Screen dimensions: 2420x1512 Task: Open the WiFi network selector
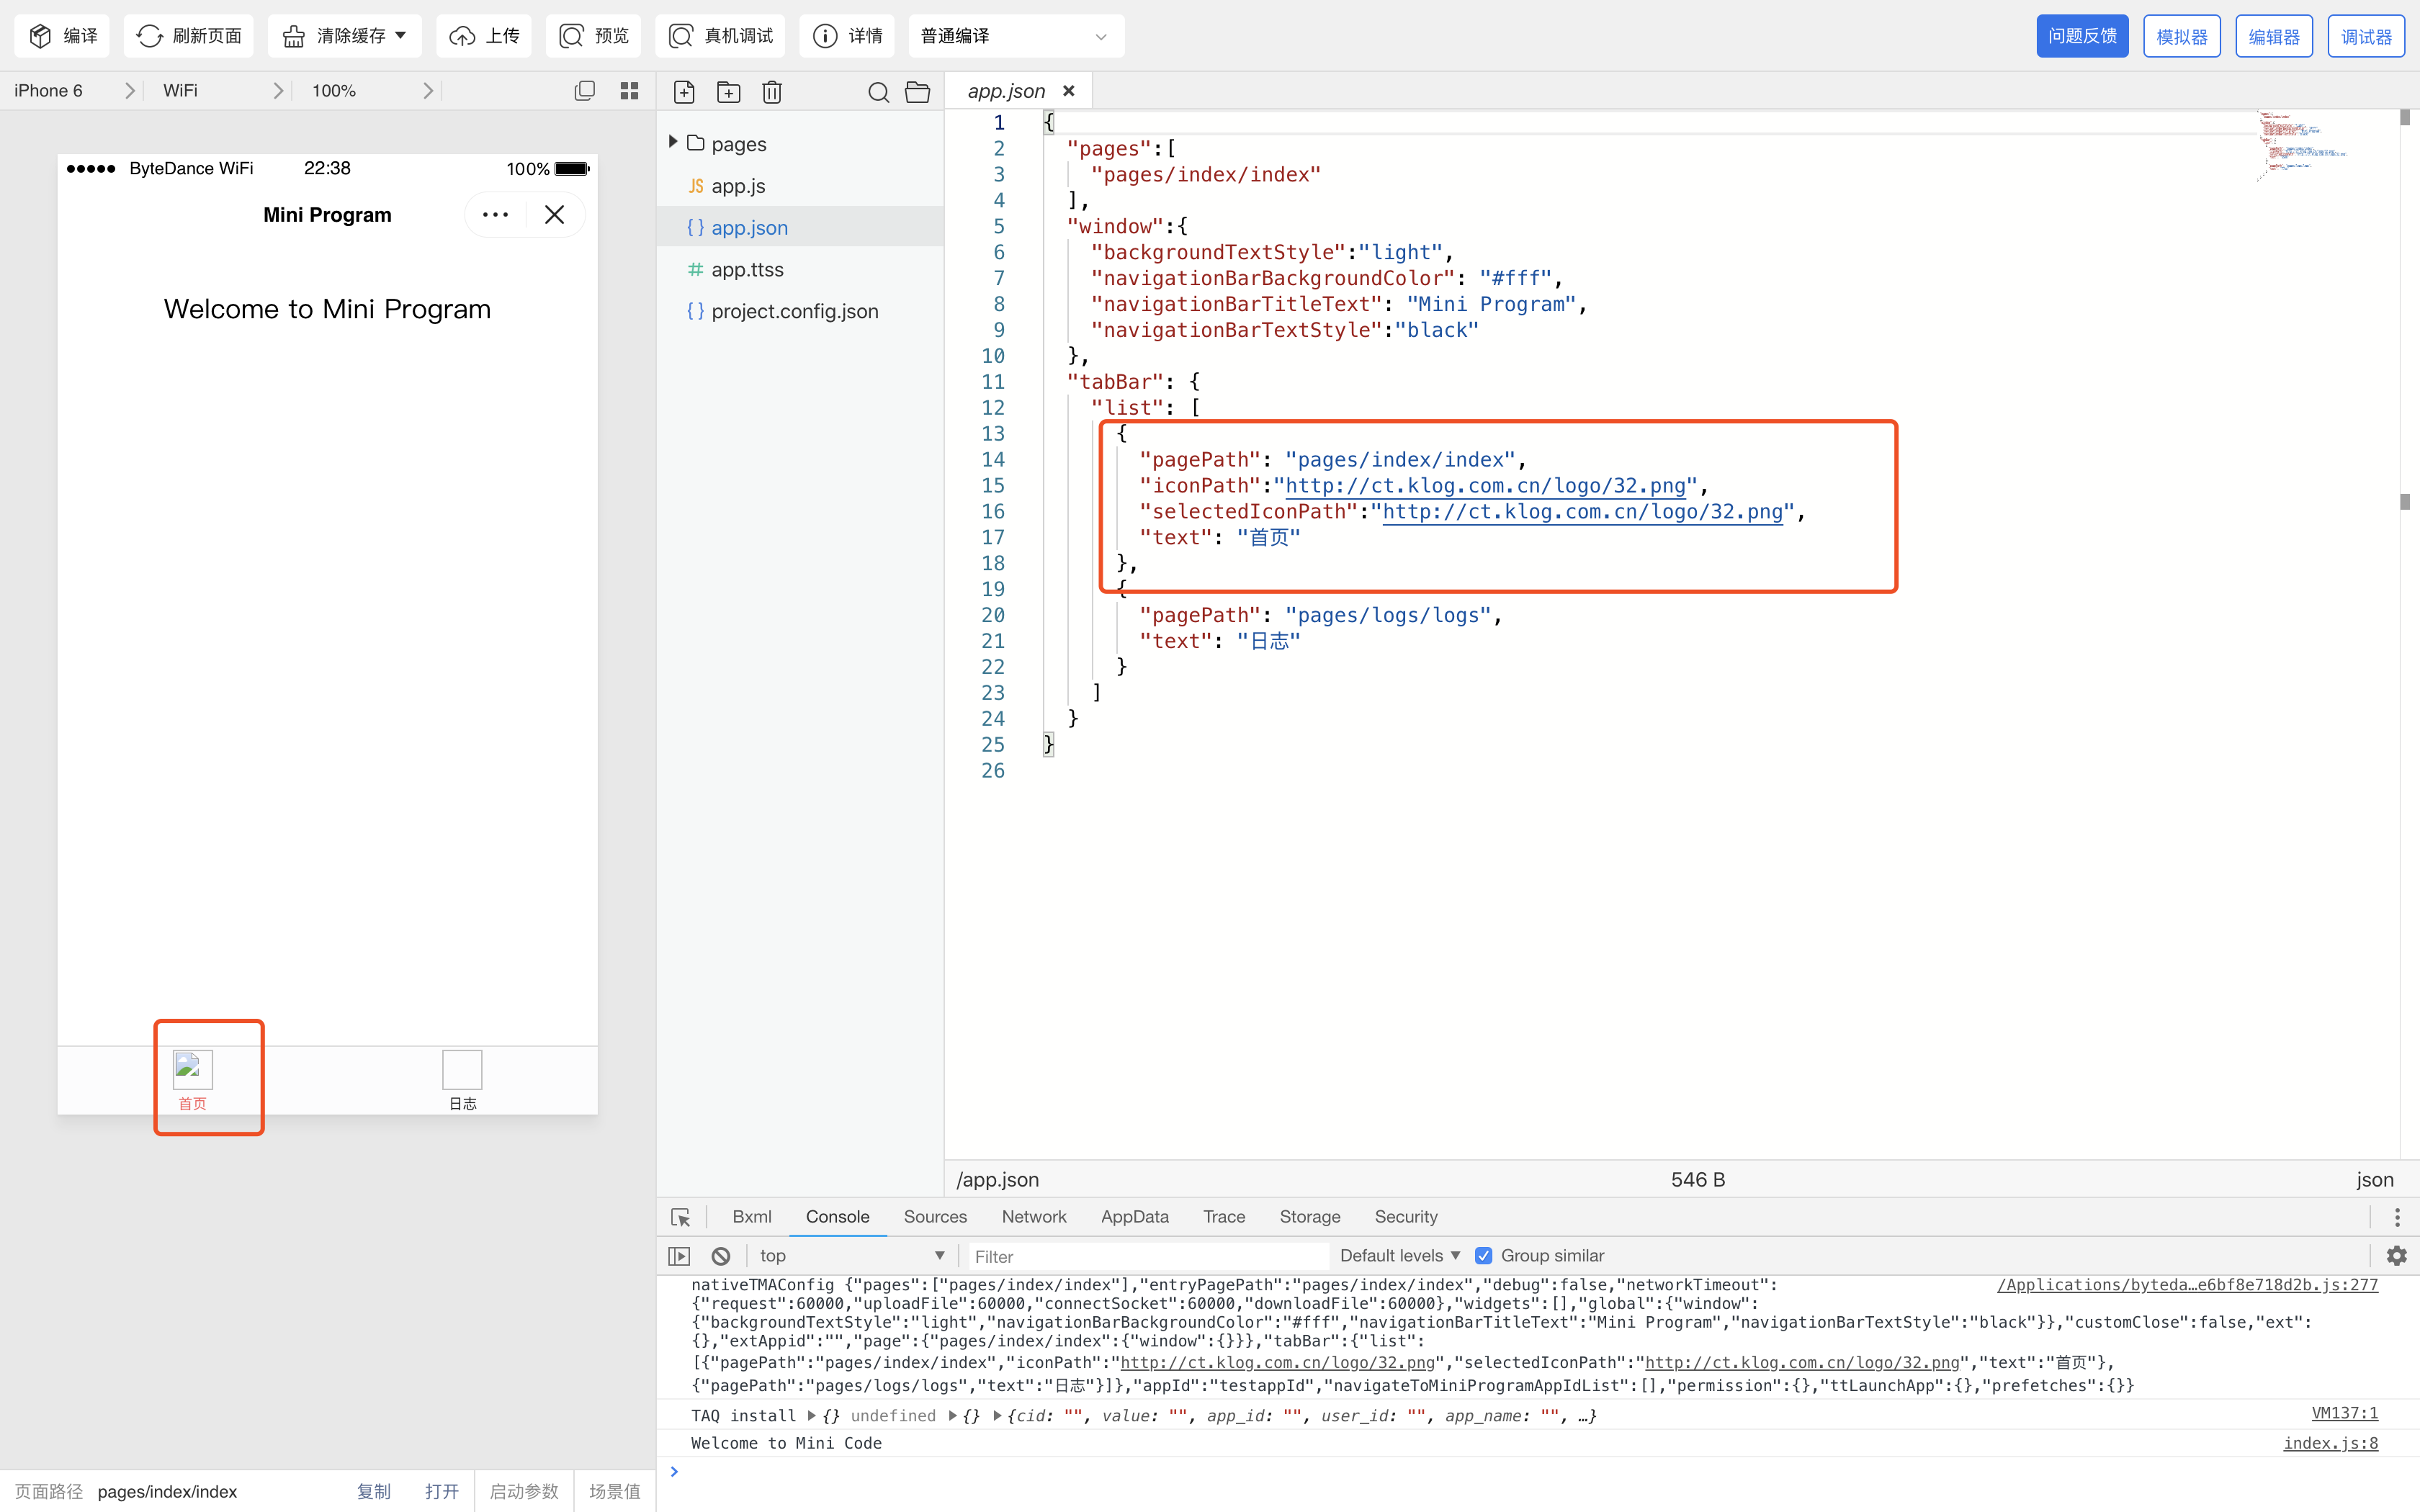223,90
